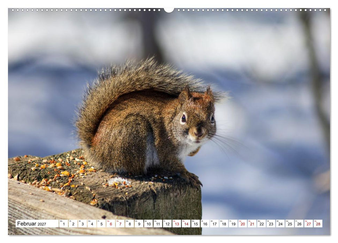Viewport: 338px width, 243px height.
Task: Choose date 10 in the date row
Action: [149, 224]
